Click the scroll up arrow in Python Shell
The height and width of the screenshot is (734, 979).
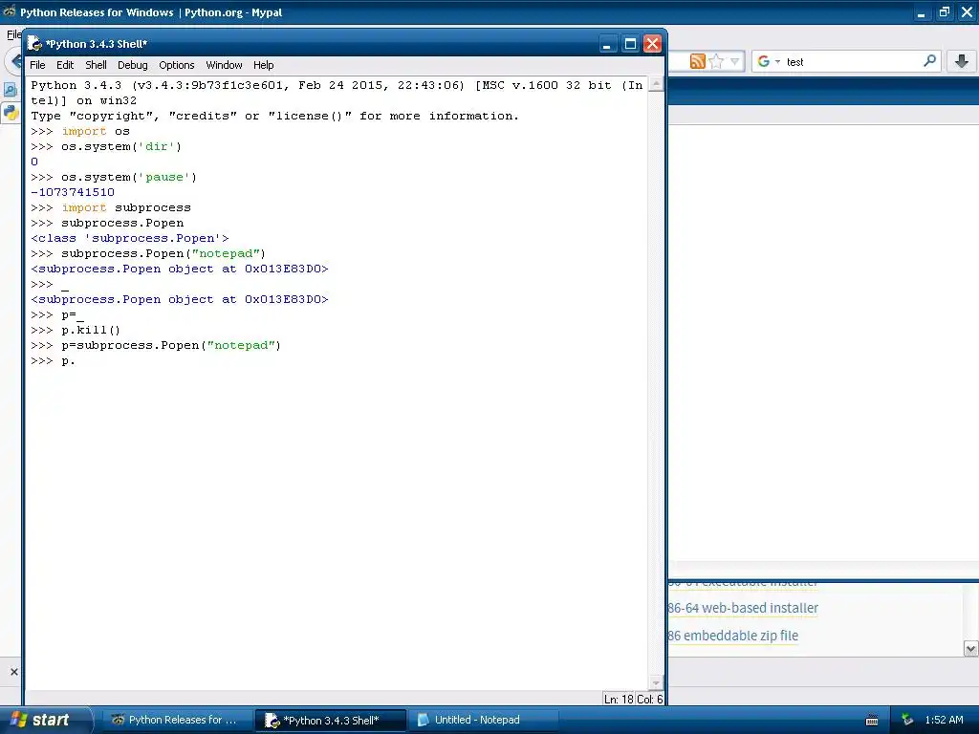(x=656, y=84)
